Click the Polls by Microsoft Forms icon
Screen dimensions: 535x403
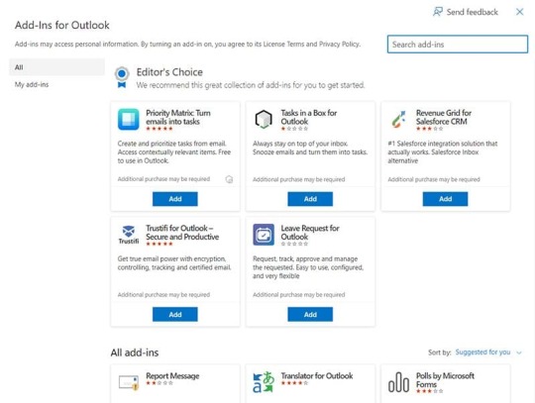[398, 382]
